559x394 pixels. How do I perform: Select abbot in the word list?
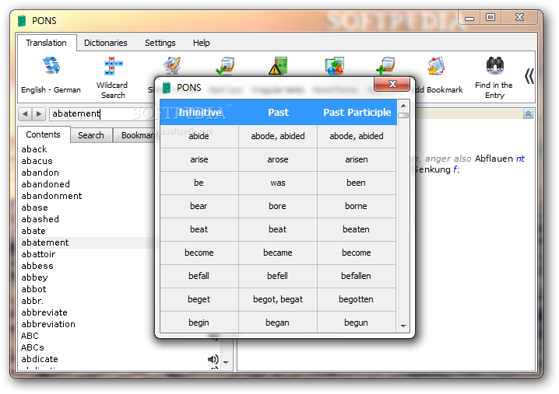[x=33, y=289]
